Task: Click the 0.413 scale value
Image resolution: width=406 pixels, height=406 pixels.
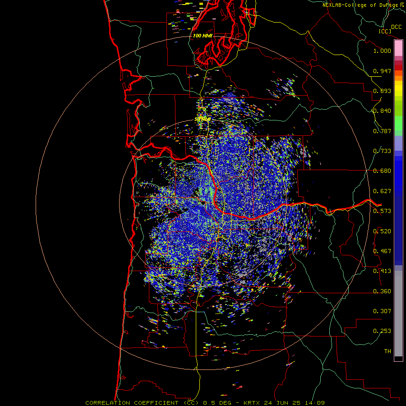Action: [x=382, y=271]
